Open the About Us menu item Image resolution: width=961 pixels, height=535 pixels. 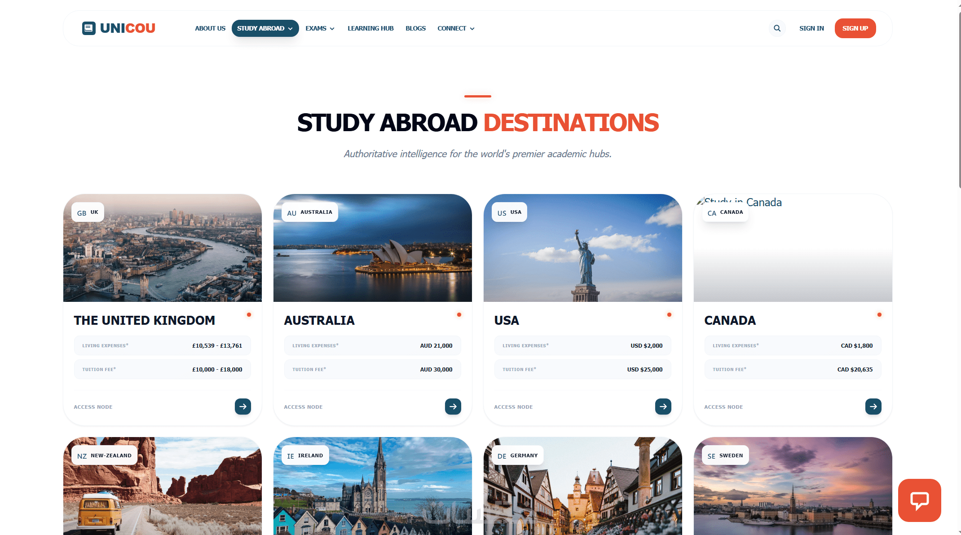click(x=210, y=28)
